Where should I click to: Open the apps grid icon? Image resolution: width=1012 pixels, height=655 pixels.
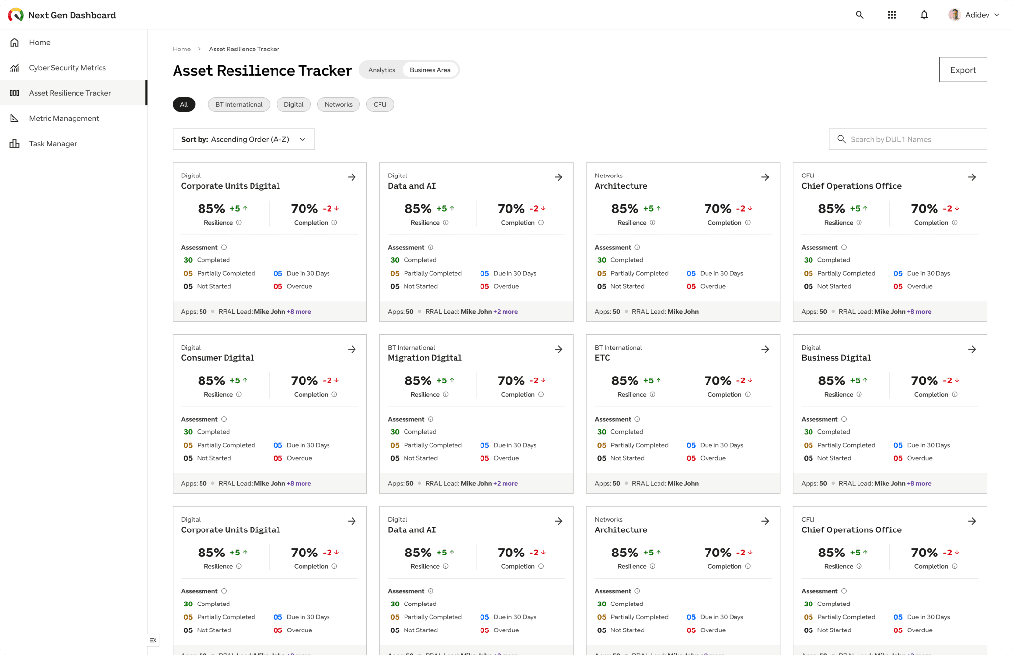click(x=892, y=15)
